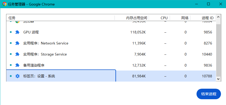Image resolution: width=226 pixels, height=105 pixels.
Task: Click memory value 118,052K
Action: (138, 32)
